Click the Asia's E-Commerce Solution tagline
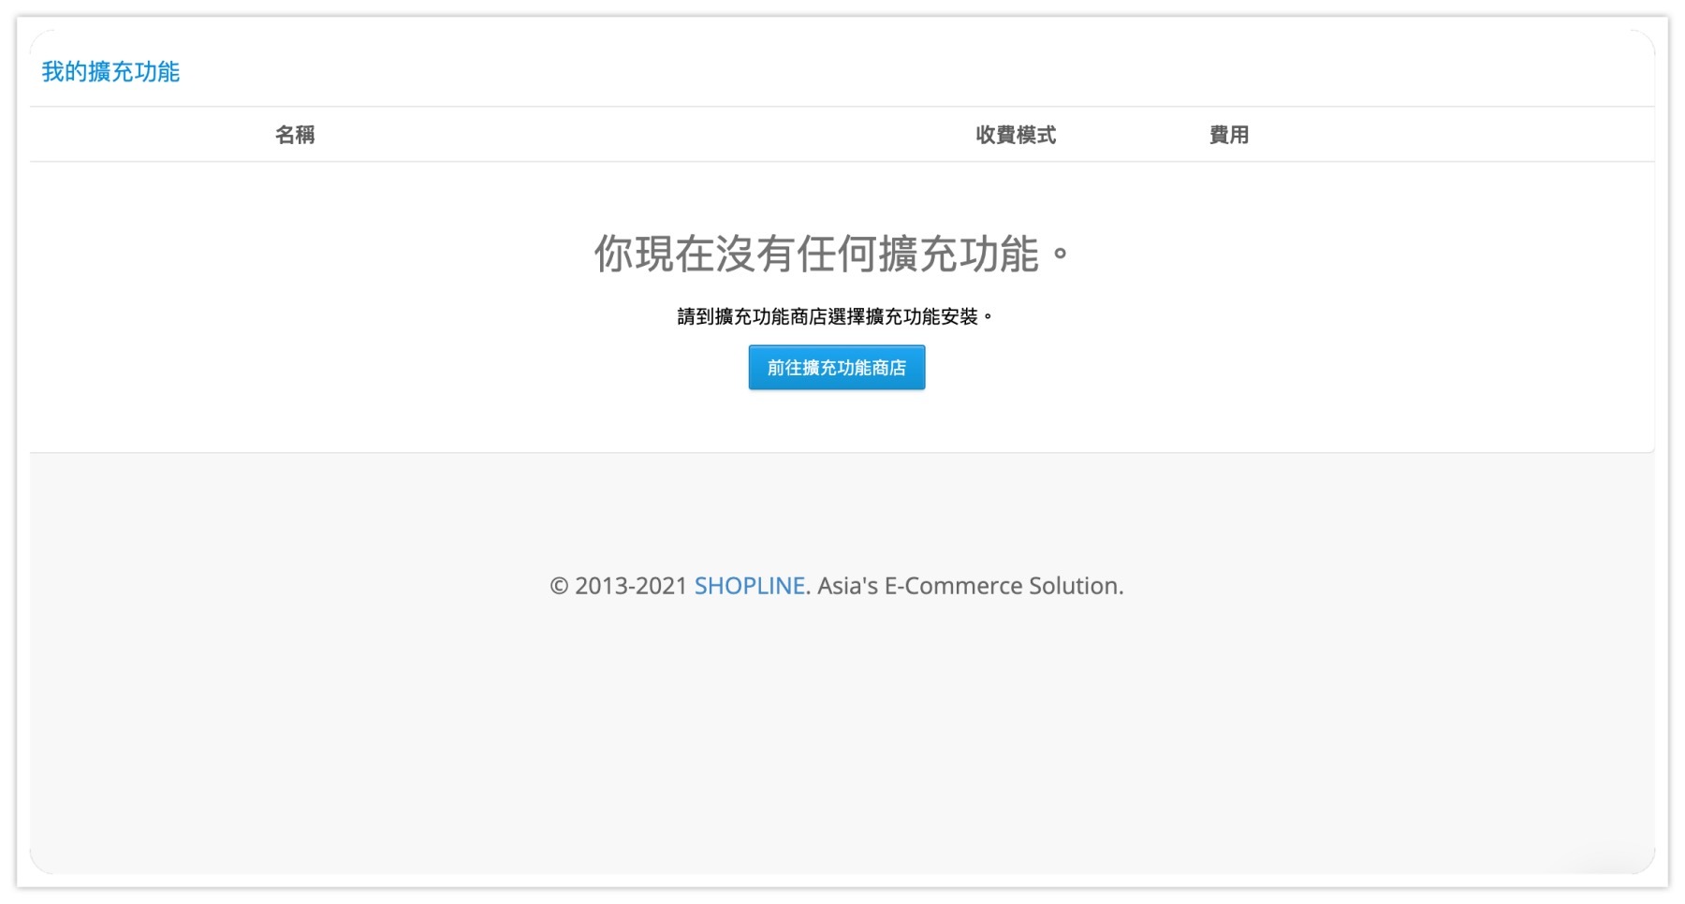 click(970, 586)
